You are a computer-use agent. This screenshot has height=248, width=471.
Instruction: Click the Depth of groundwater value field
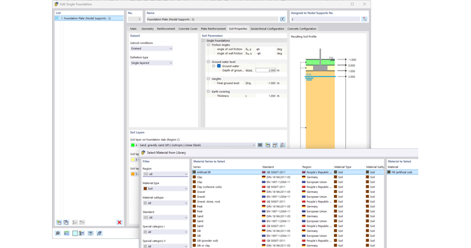266,70
